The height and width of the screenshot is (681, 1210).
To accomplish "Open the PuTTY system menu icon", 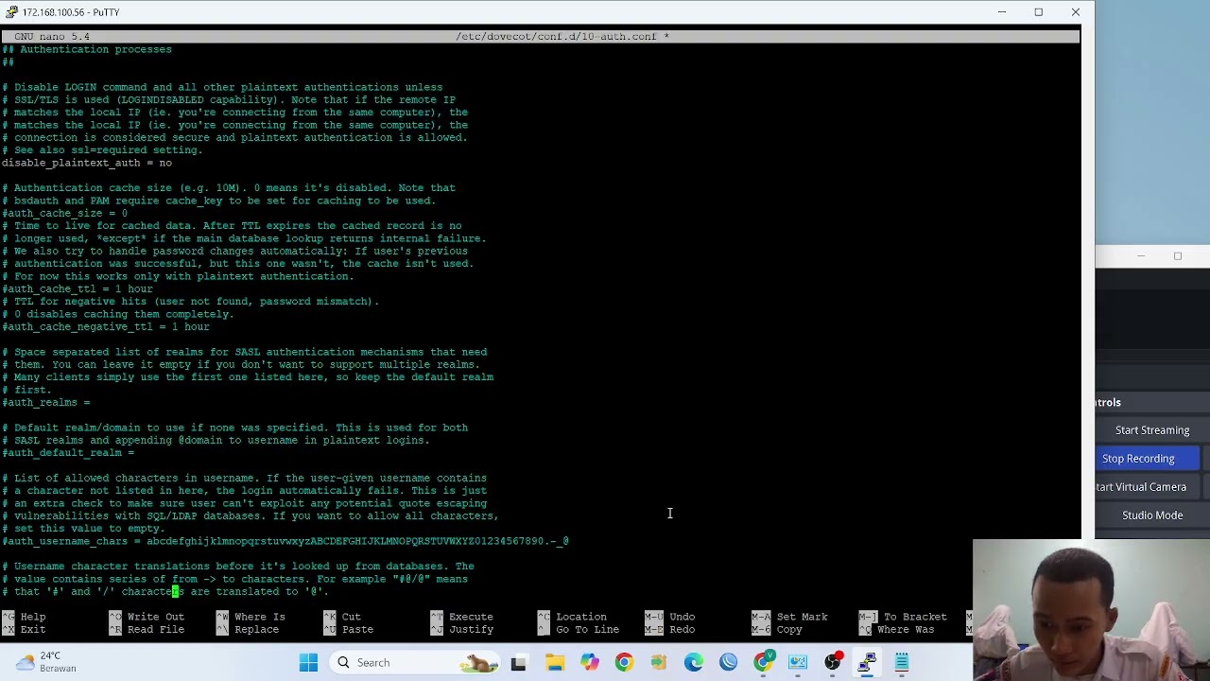I will pyautogui.click(x=10, y=12).
